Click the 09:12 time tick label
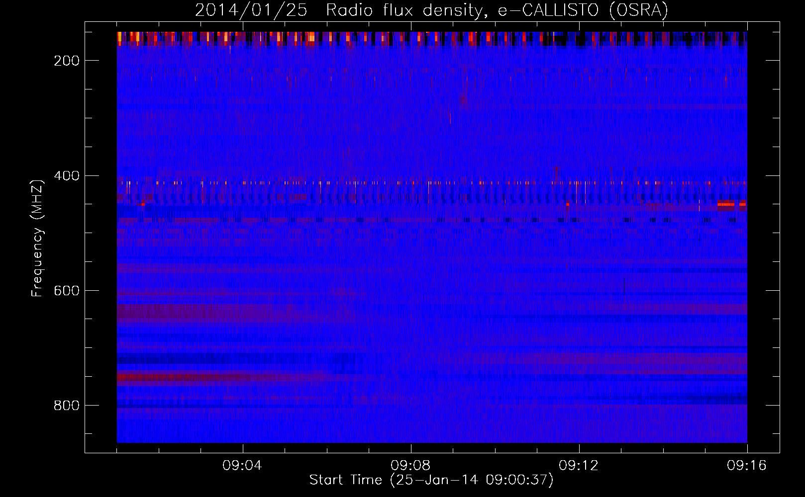This screenshot has height=497, width=805. pos(579,466)
